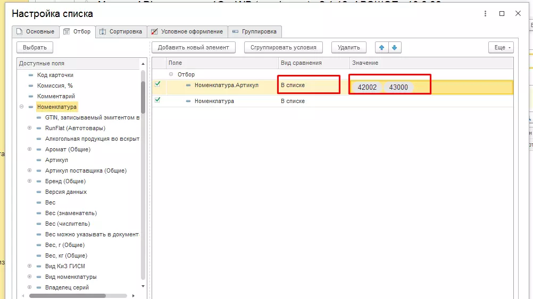
Task: Select the Версия данных field
Action: pos(66,192)
